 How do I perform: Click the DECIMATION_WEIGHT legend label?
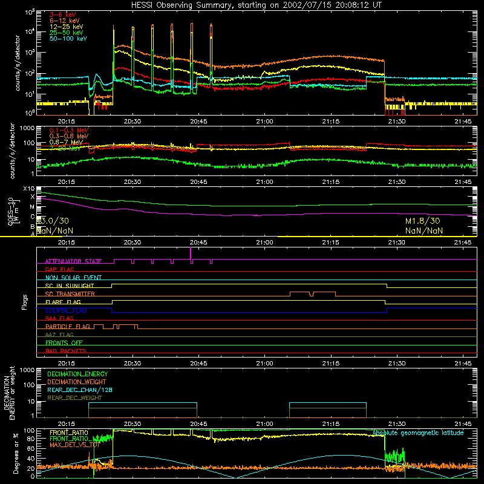(x=77, y=382)
